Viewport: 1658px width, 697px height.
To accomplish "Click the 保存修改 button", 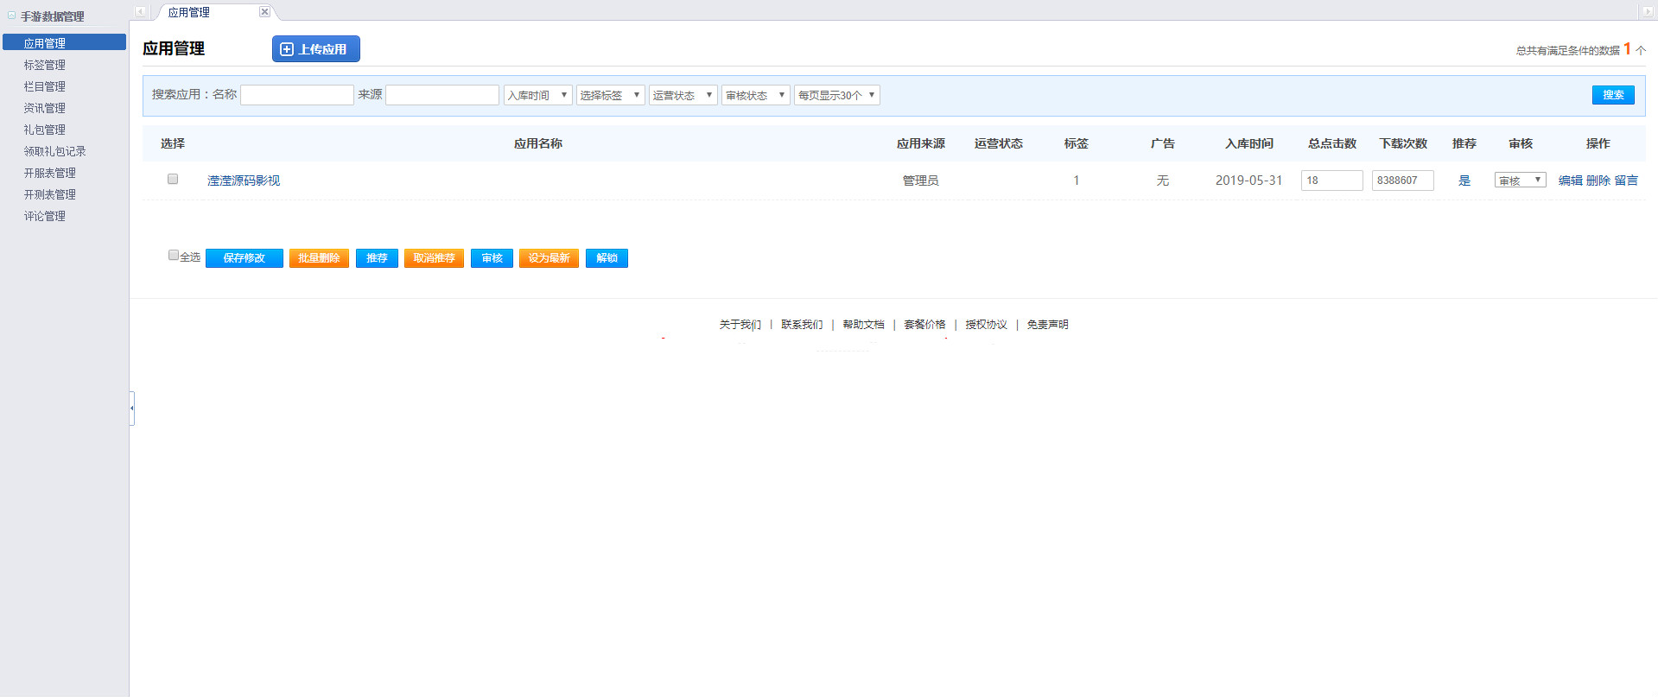I will 244,258.
